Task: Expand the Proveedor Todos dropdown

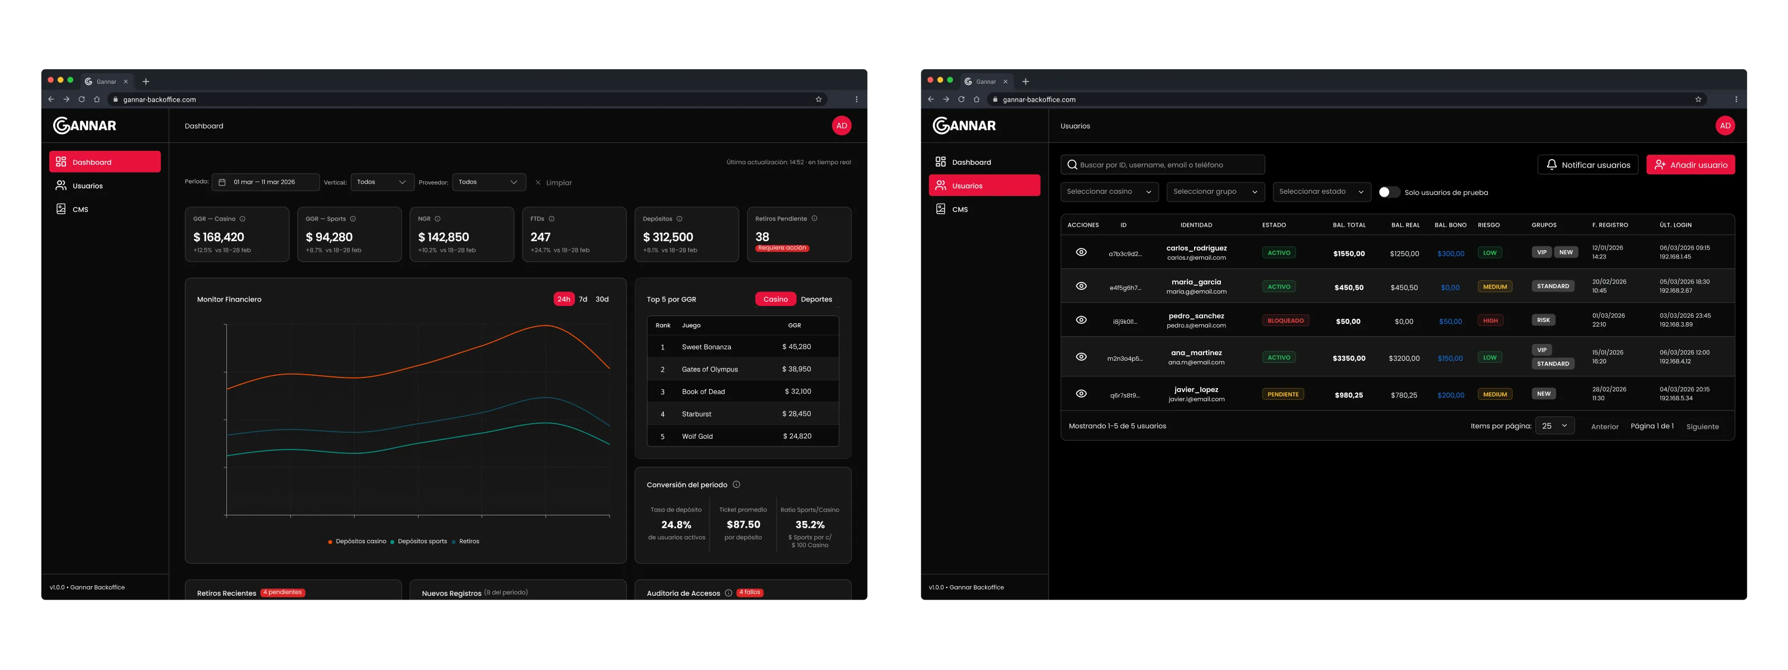Action: (489, 181)
